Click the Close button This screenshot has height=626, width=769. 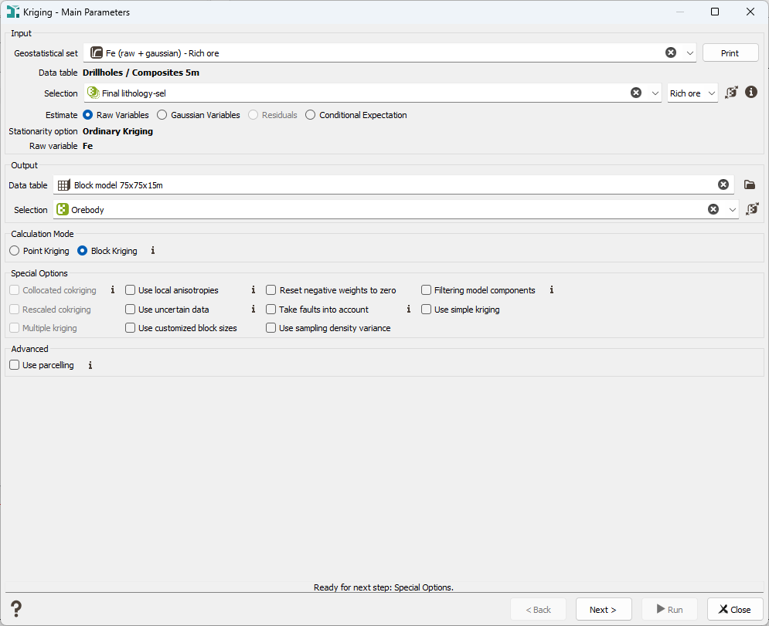[735, 609]
